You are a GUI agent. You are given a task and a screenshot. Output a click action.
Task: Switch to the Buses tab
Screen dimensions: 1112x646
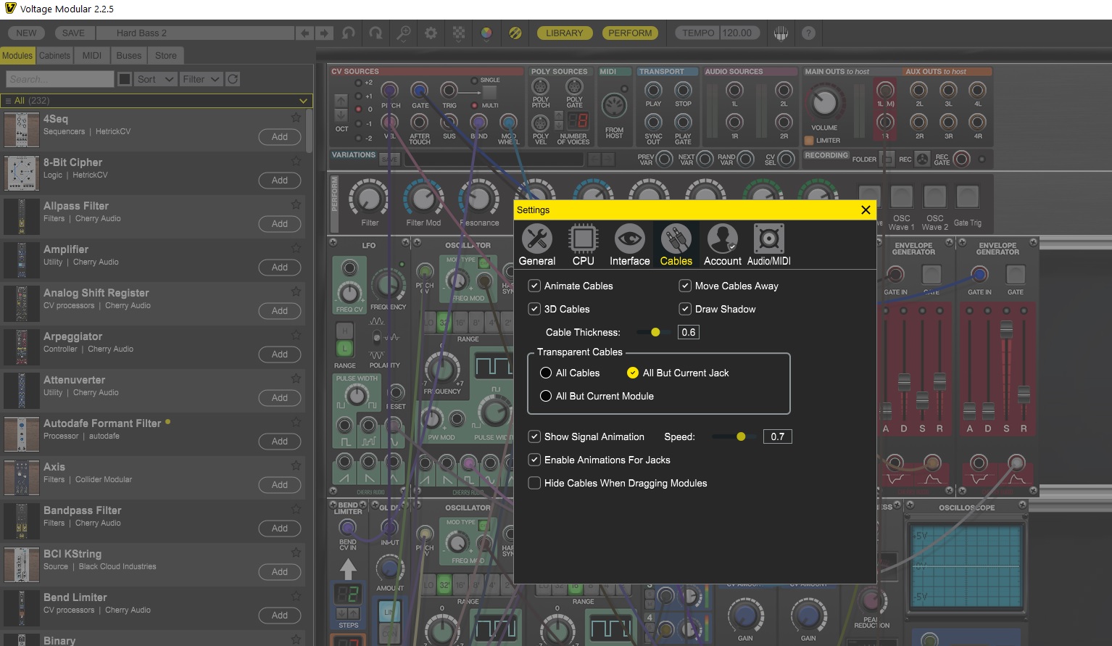tap(129, 56)
